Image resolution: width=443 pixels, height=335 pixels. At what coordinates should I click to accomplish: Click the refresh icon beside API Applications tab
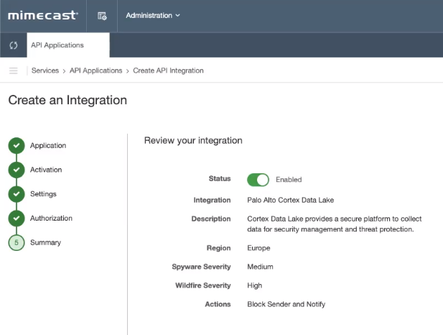(x=13, y=45)
